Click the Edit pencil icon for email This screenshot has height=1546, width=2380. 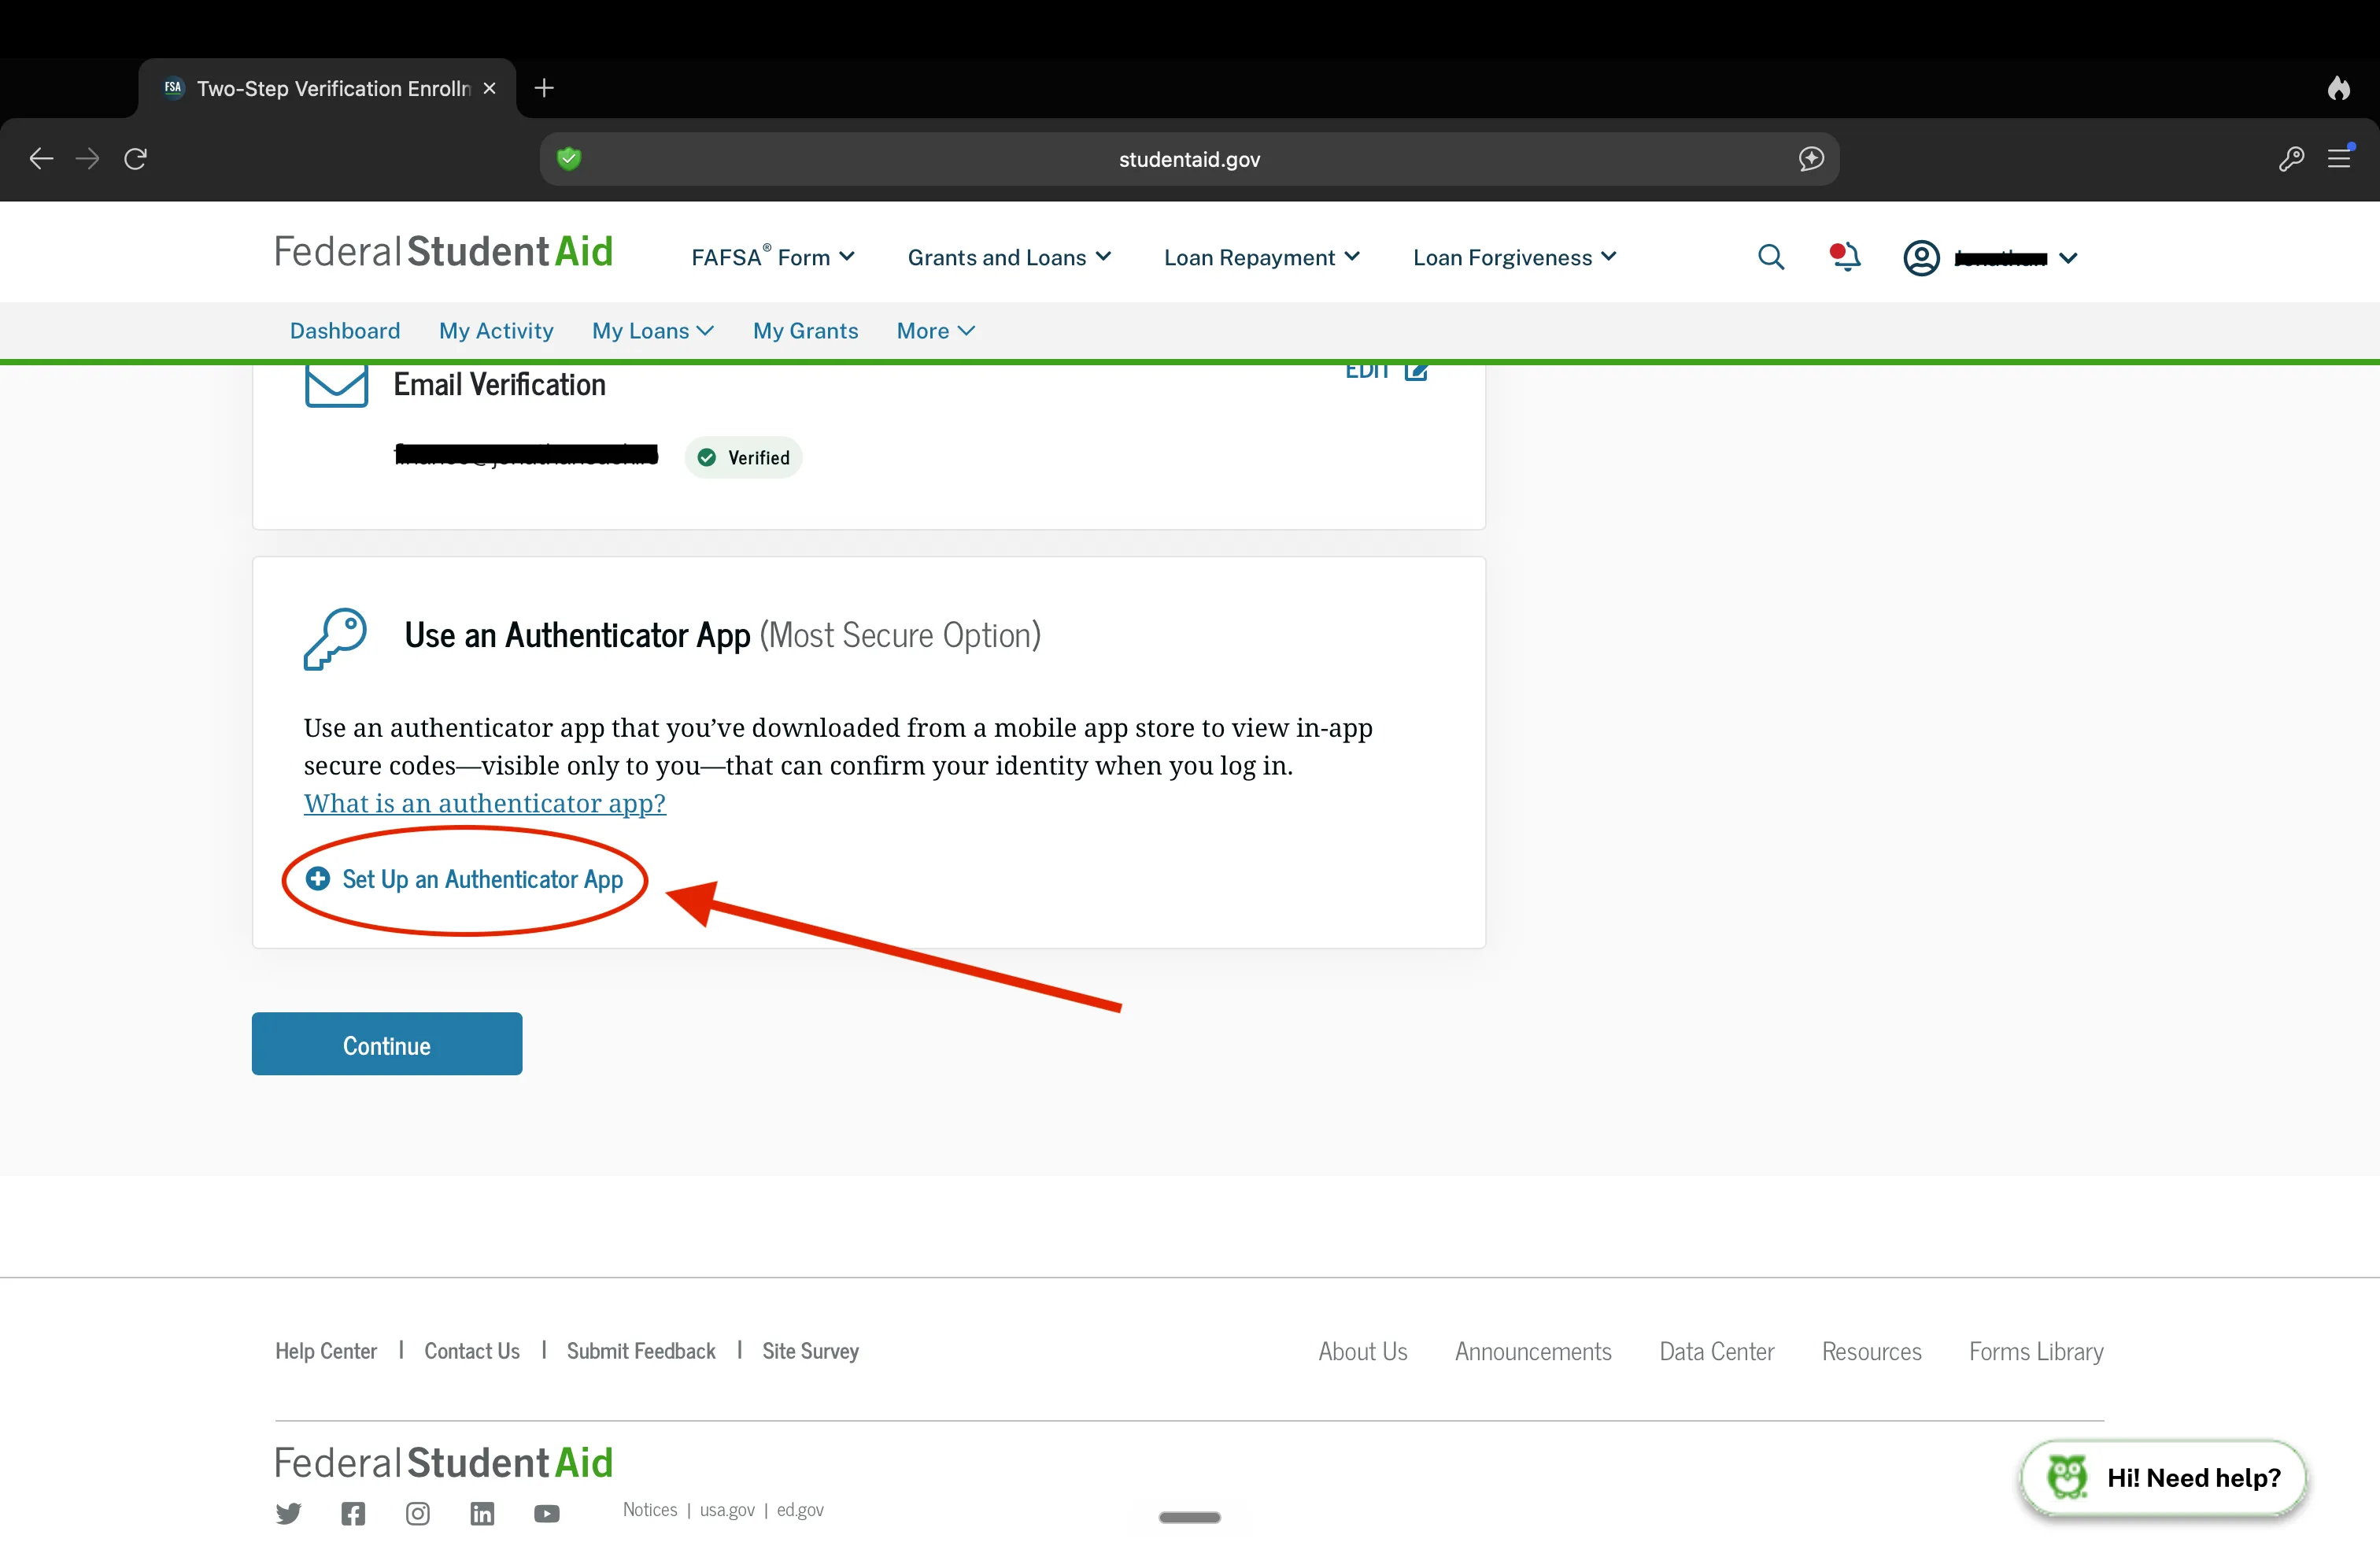coord(1416,372)
